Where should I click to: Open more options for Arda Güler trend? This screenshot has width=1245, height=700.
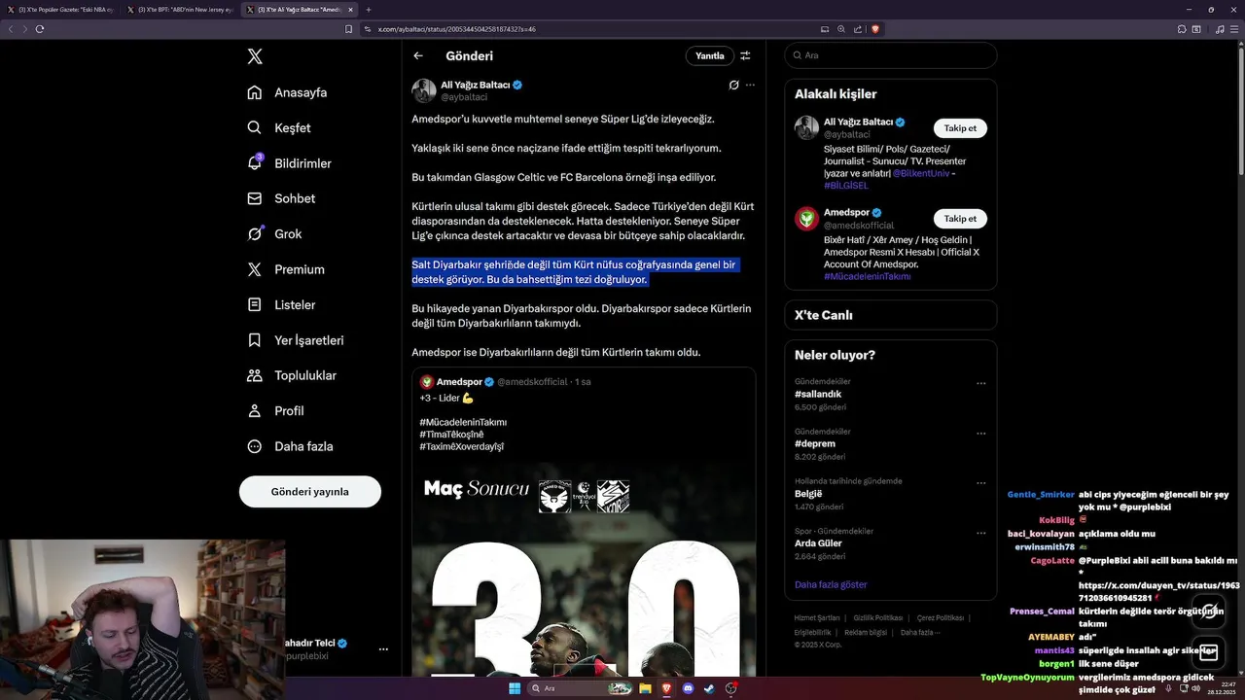pyautogui.click(x=981, y=533)
